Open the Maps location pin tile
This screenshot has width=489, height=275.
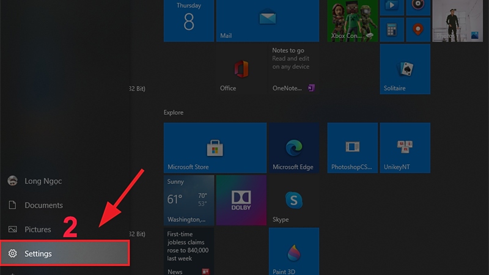[418, 29]
